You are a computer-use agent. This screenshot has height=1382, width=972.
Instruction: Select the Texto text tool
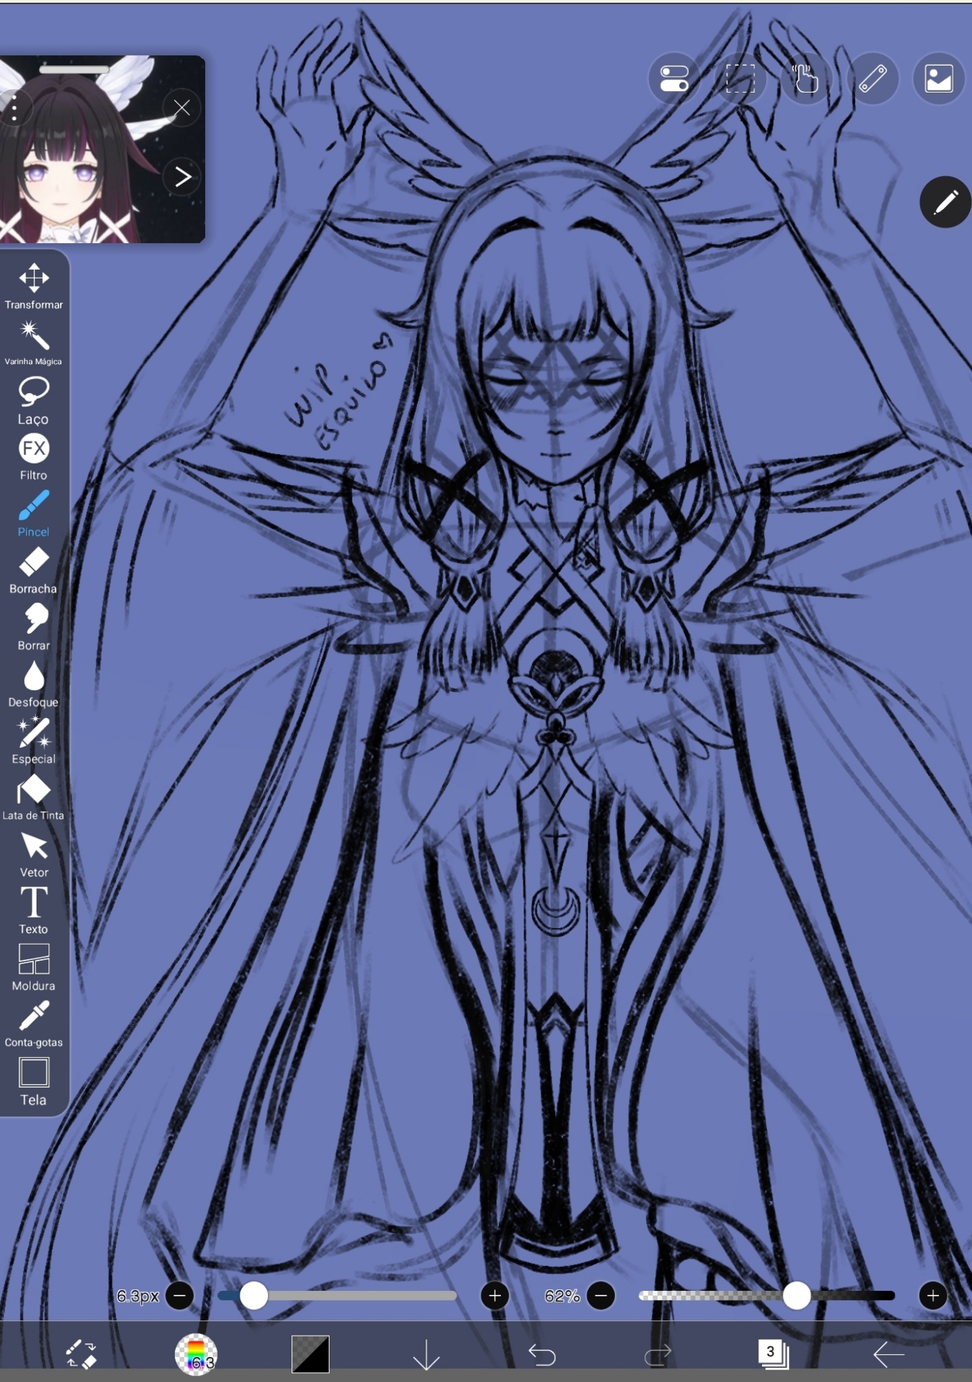(33, 911)
